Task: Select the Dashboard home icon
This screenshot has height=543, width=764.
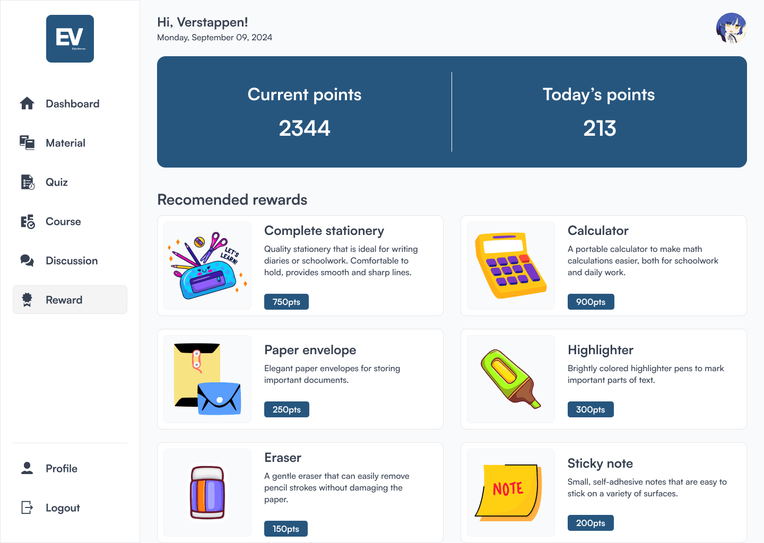Action: click(27, 103)
